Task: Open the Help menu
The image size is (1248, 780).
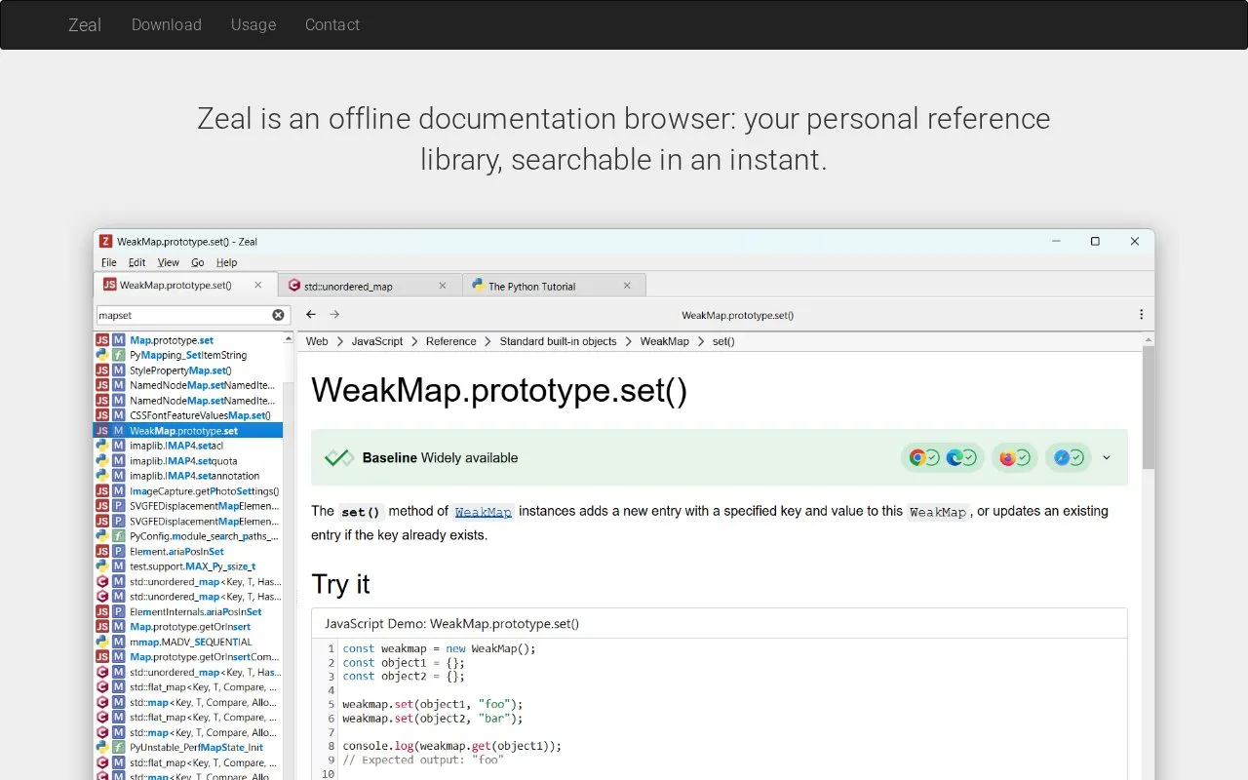Action: (227, 262)
